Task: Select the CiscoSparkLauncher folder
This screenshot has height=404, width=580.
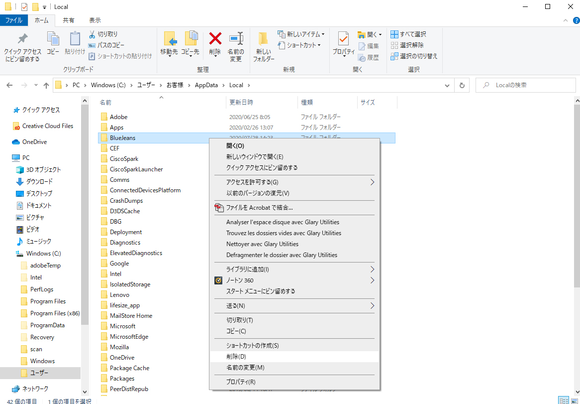Action: point(136,169)
